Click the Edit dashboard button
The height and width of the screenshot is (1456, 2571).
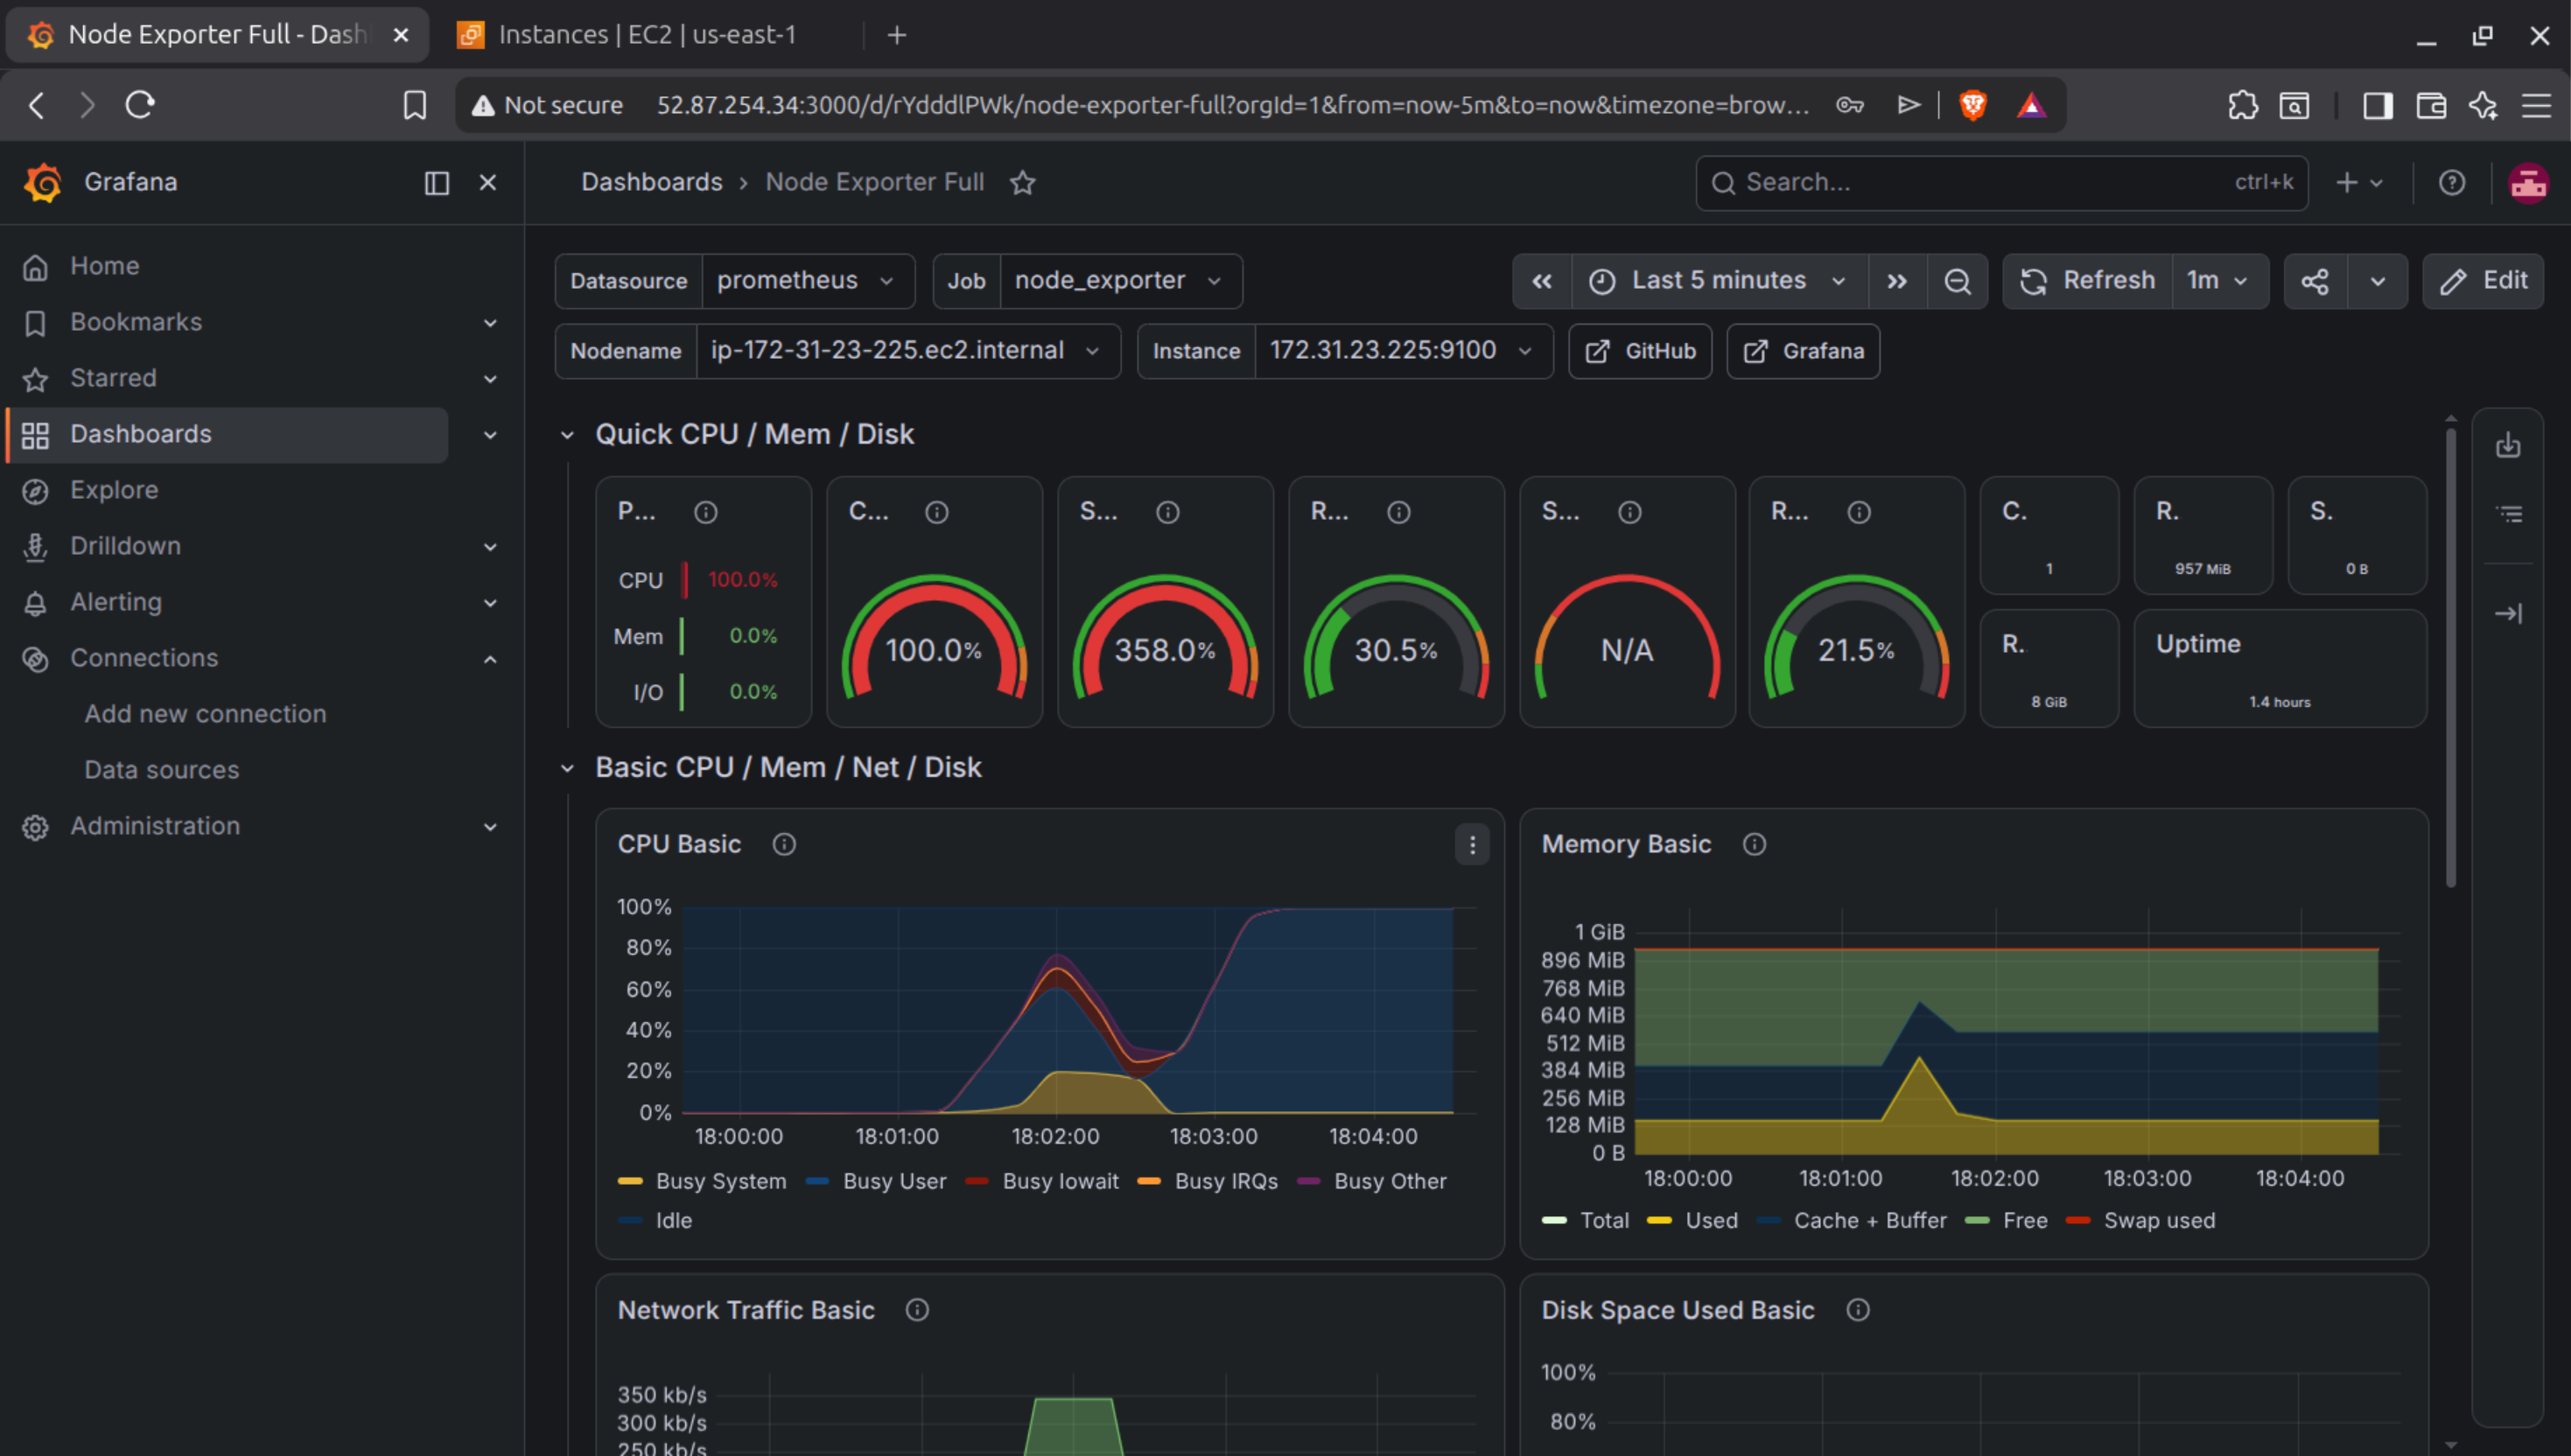point(2483,281)
